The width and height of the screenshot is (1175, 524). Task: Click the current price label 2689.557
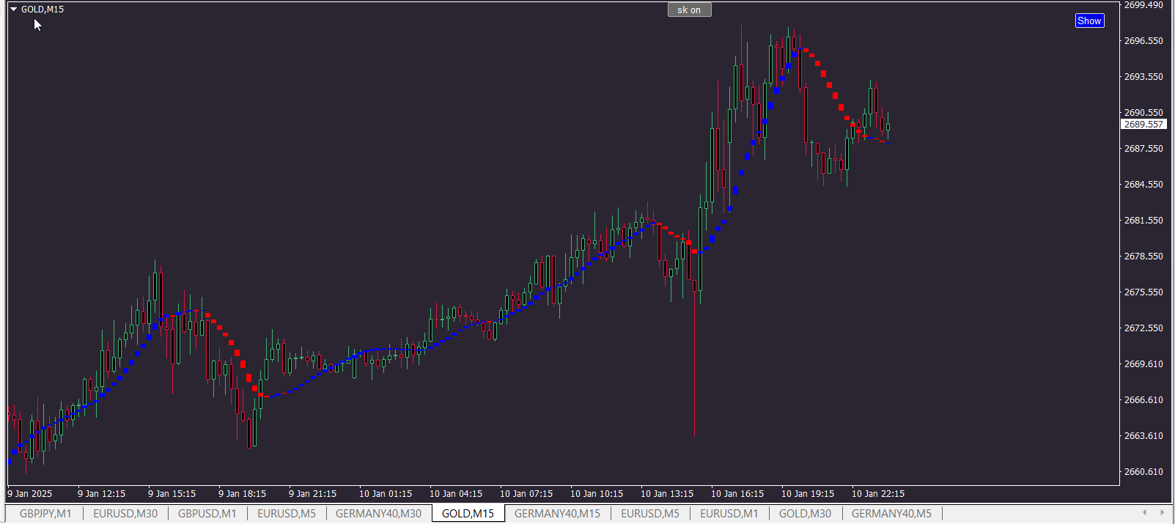click(1143, 125)
